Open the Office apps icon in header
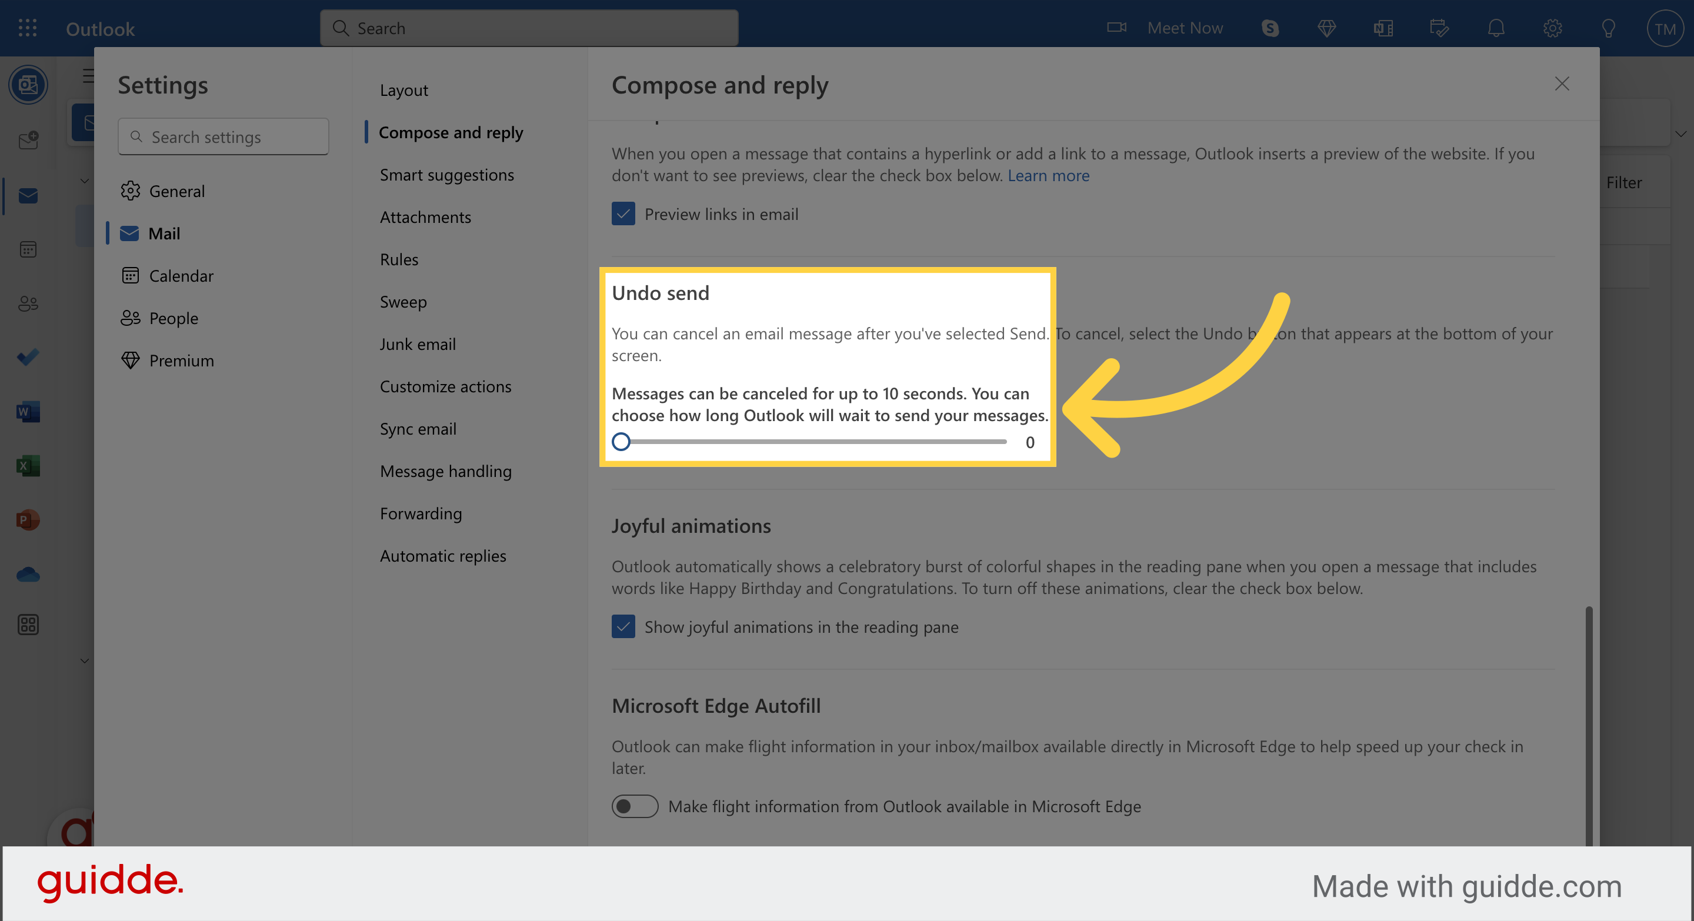 tap(1383, 28)
